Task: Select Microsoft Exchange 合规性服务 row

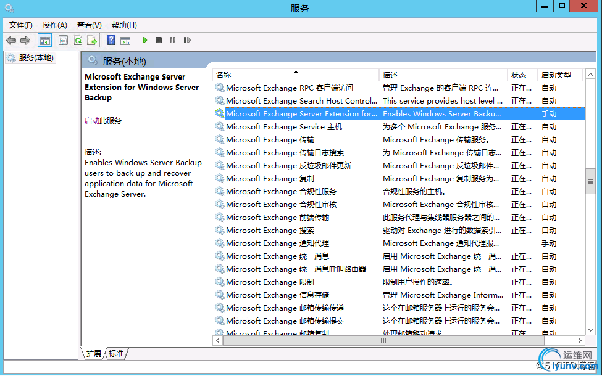Action: click(x=399, y=192)
